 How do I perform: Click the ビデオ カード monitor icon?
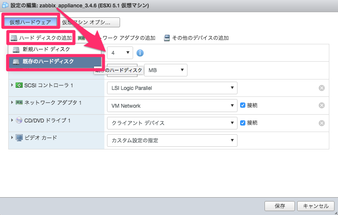[x=19, y=138]
